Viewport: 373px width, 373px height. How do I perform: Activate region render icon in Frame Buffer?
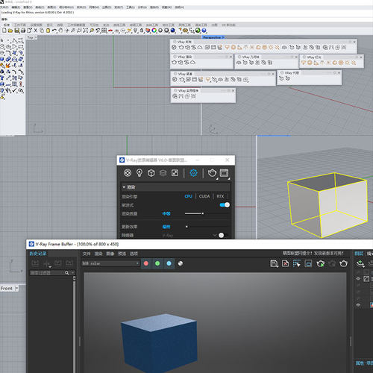click(297, 263)
